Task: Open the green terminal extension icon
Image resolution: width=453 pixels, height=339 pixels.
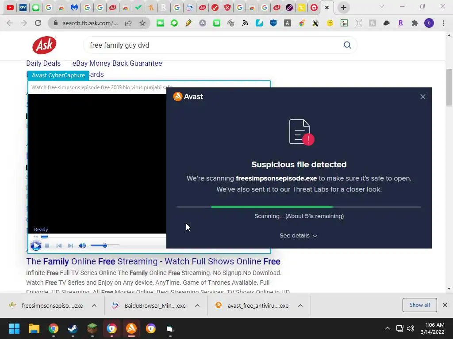Action: click(x=344, y=23)
